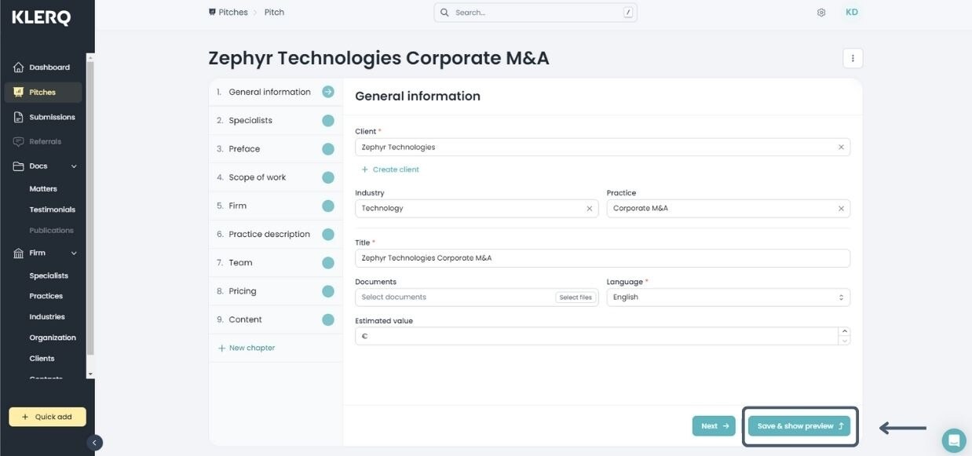Viewport: 972px width, 456px height.
Task: Go to chapter 2 Specialists
Action: (x=276, y=121)
